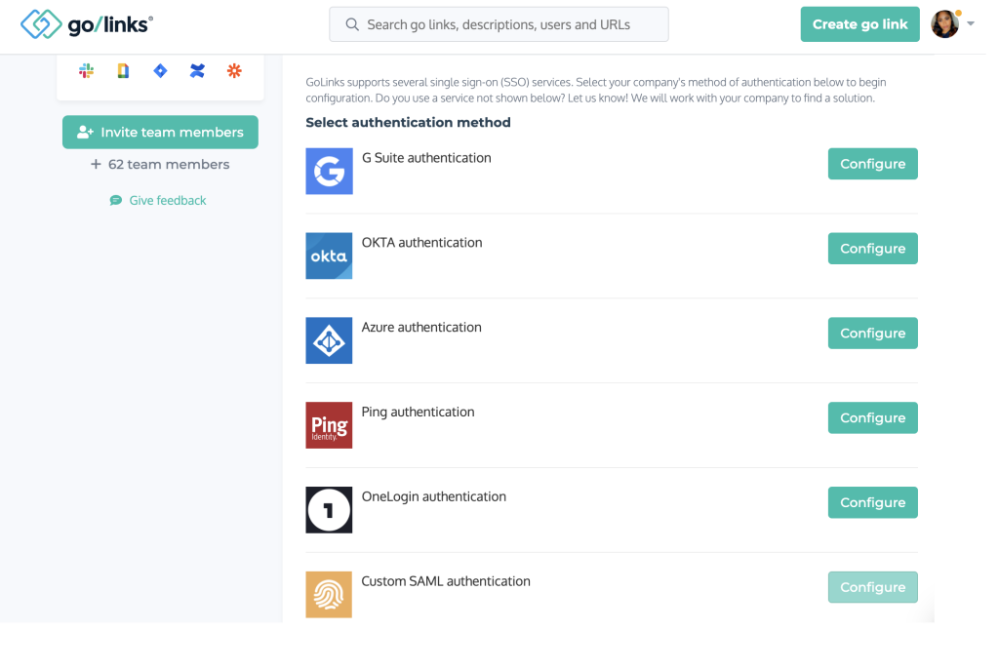Select the Google Docs integration icon
Viewport: 999px width, 670px height.
click(x=122, y=70)
